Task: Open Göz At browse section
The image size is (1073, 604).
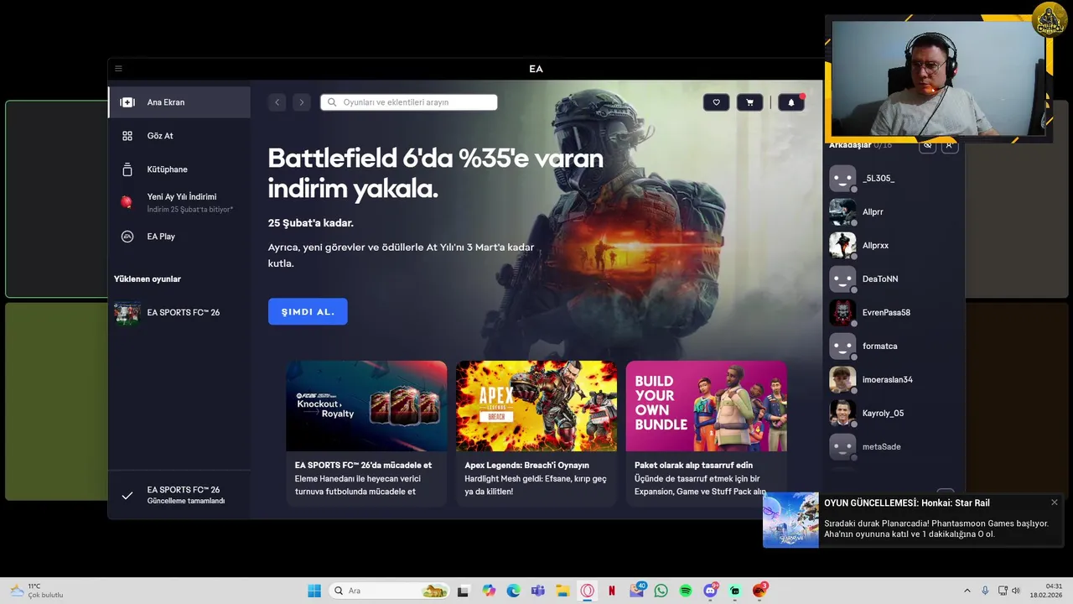Action: click(179, 136)
